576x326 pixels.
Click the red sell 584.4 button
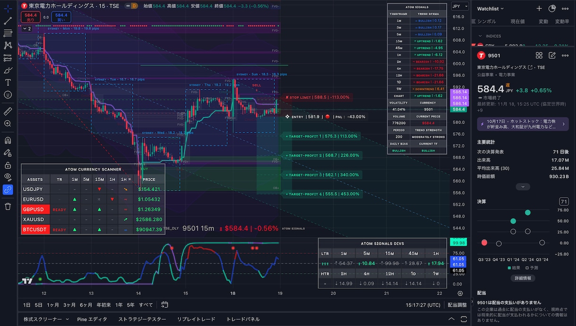click(31, 17)
